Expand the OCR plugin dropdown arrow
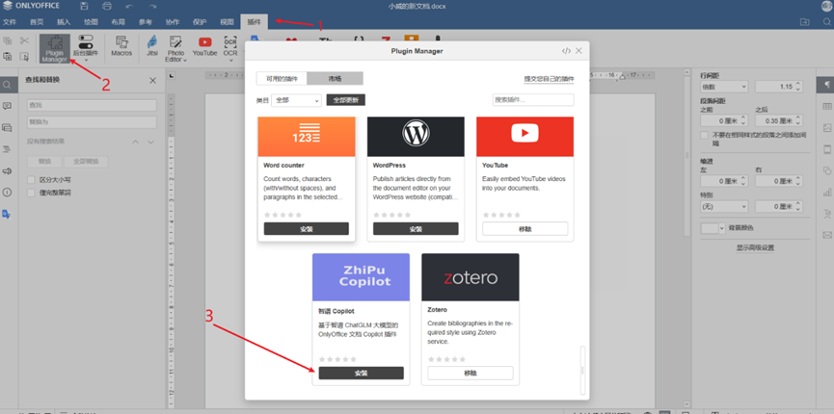This screenshot has height=414, width=834. [x=230, y=60]
